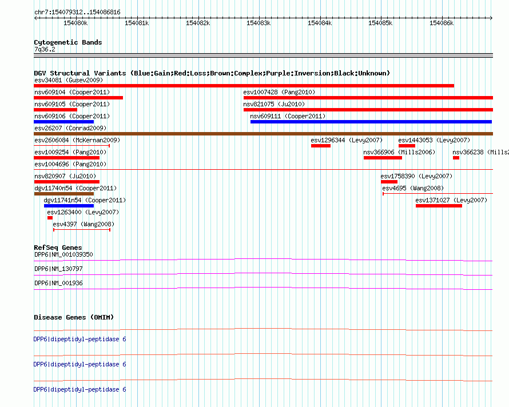Open the second DPP6|dipeptidyl-peptidase 6 link
The width and height of the screenshot is (509, 407).
pyautogui.click(x=79, y=365)
